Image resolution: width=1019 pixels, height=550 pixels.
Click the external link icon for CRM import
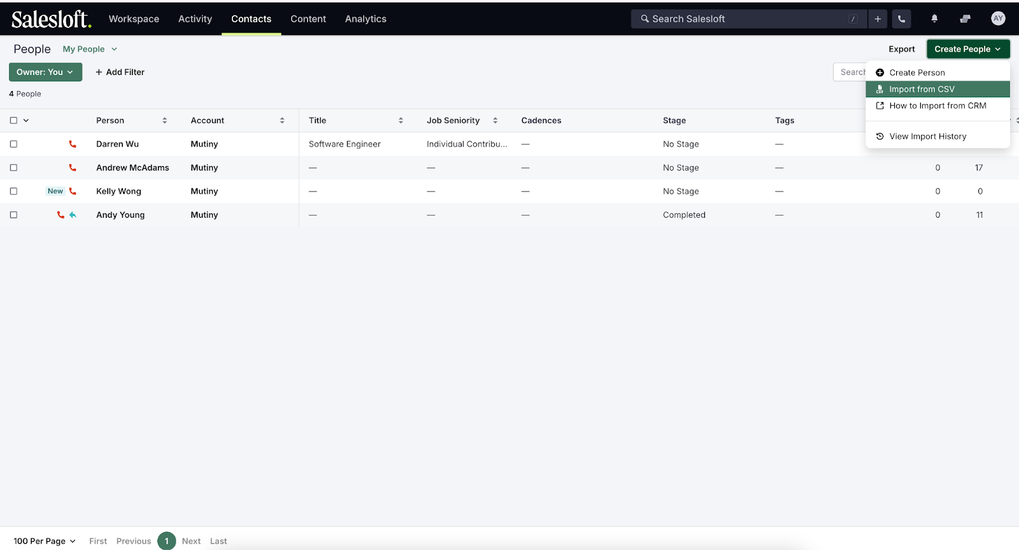[880, 106]
